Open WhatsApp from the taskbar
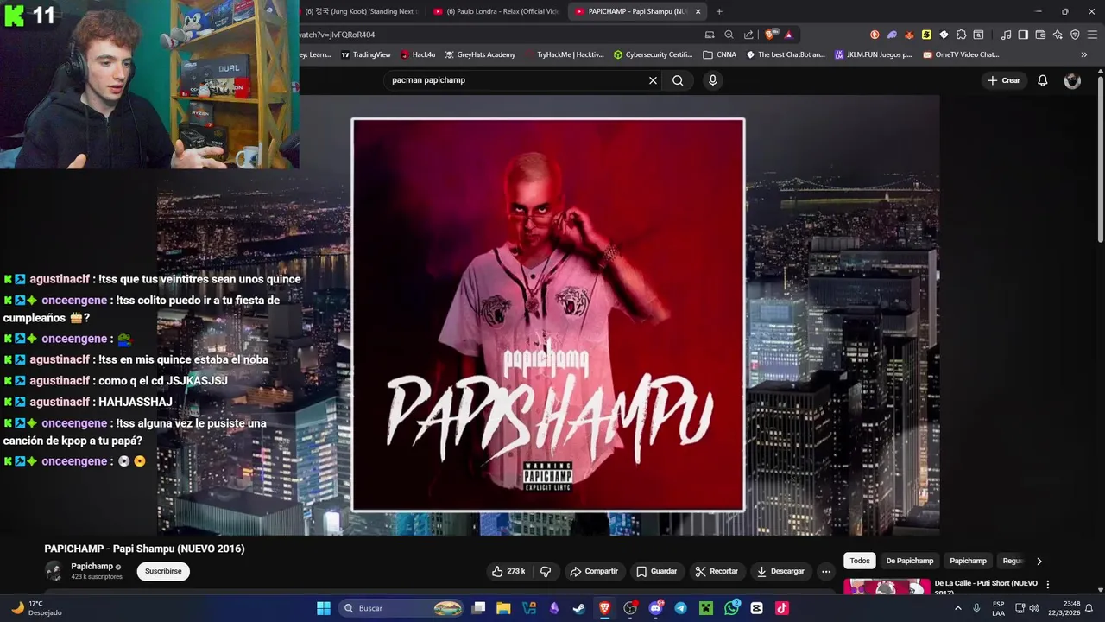Screen dimensions: 1105x622 coord(732,608)
